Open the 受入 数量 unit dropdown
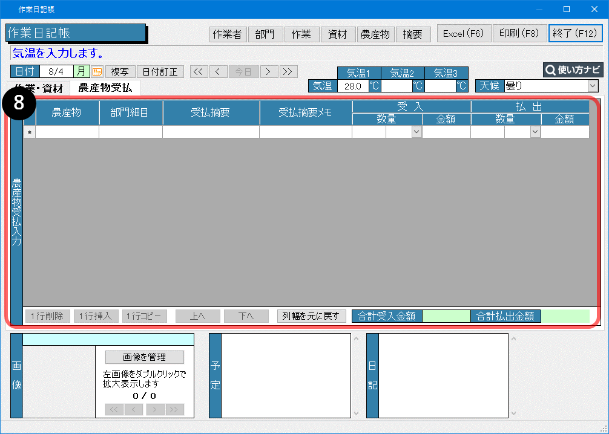Viewport: 609px width, 434px height. coord(416,132)
